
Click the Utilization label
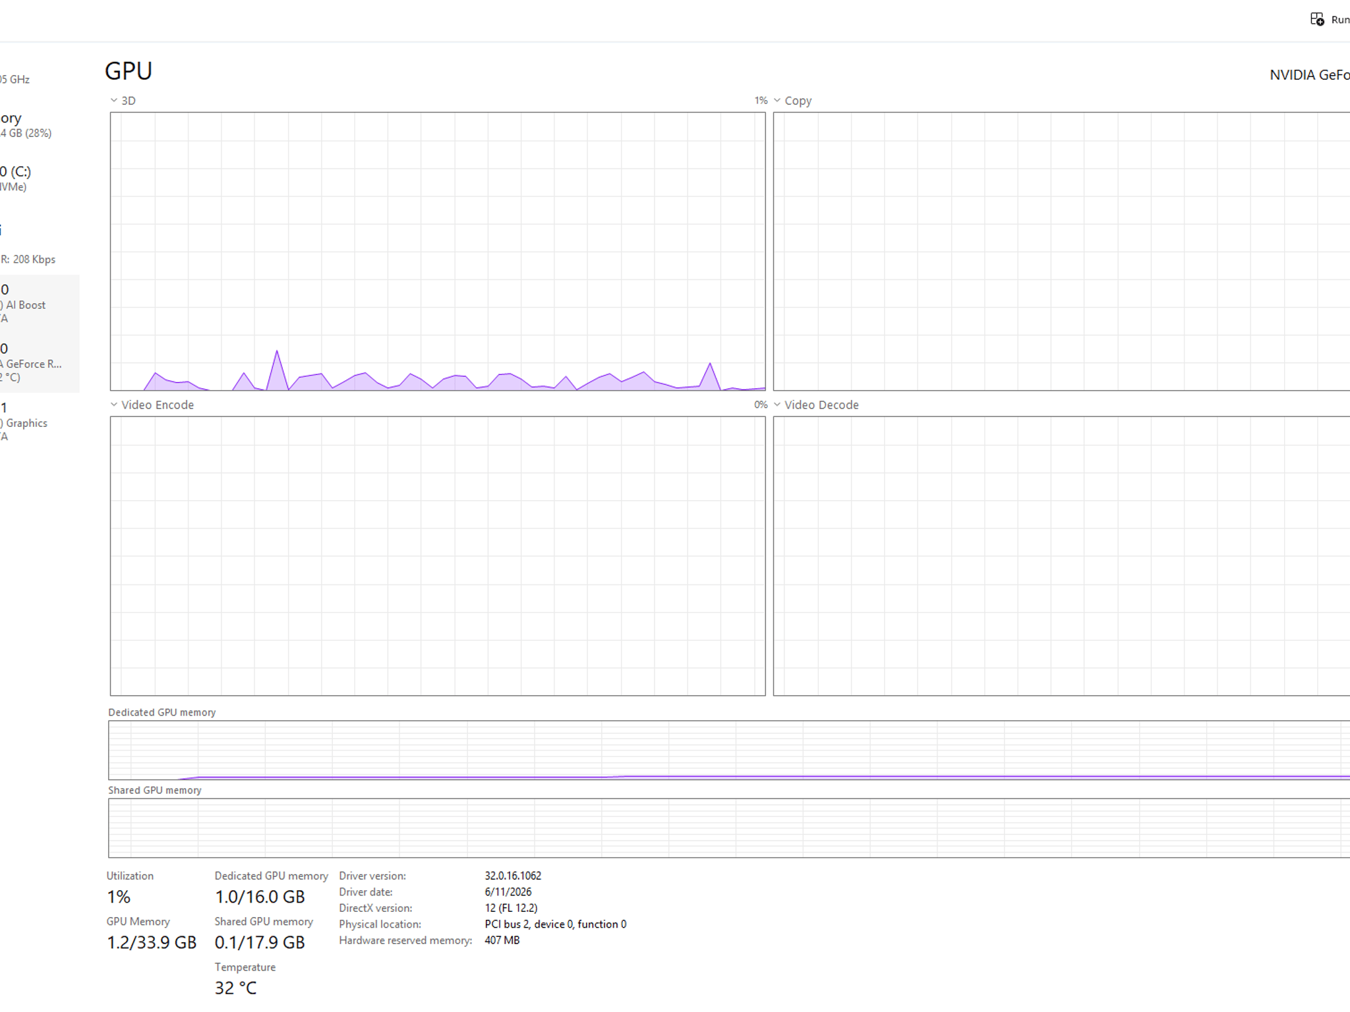coord(130,876)
